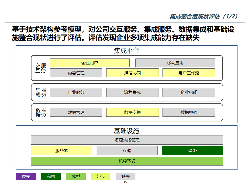250x188 pixels.
Task: Select the 移动应用 box
Action: tap(175, 63)
